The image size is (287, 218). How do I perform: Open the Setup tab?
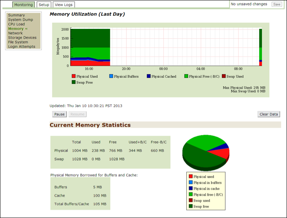pos(44,5)
